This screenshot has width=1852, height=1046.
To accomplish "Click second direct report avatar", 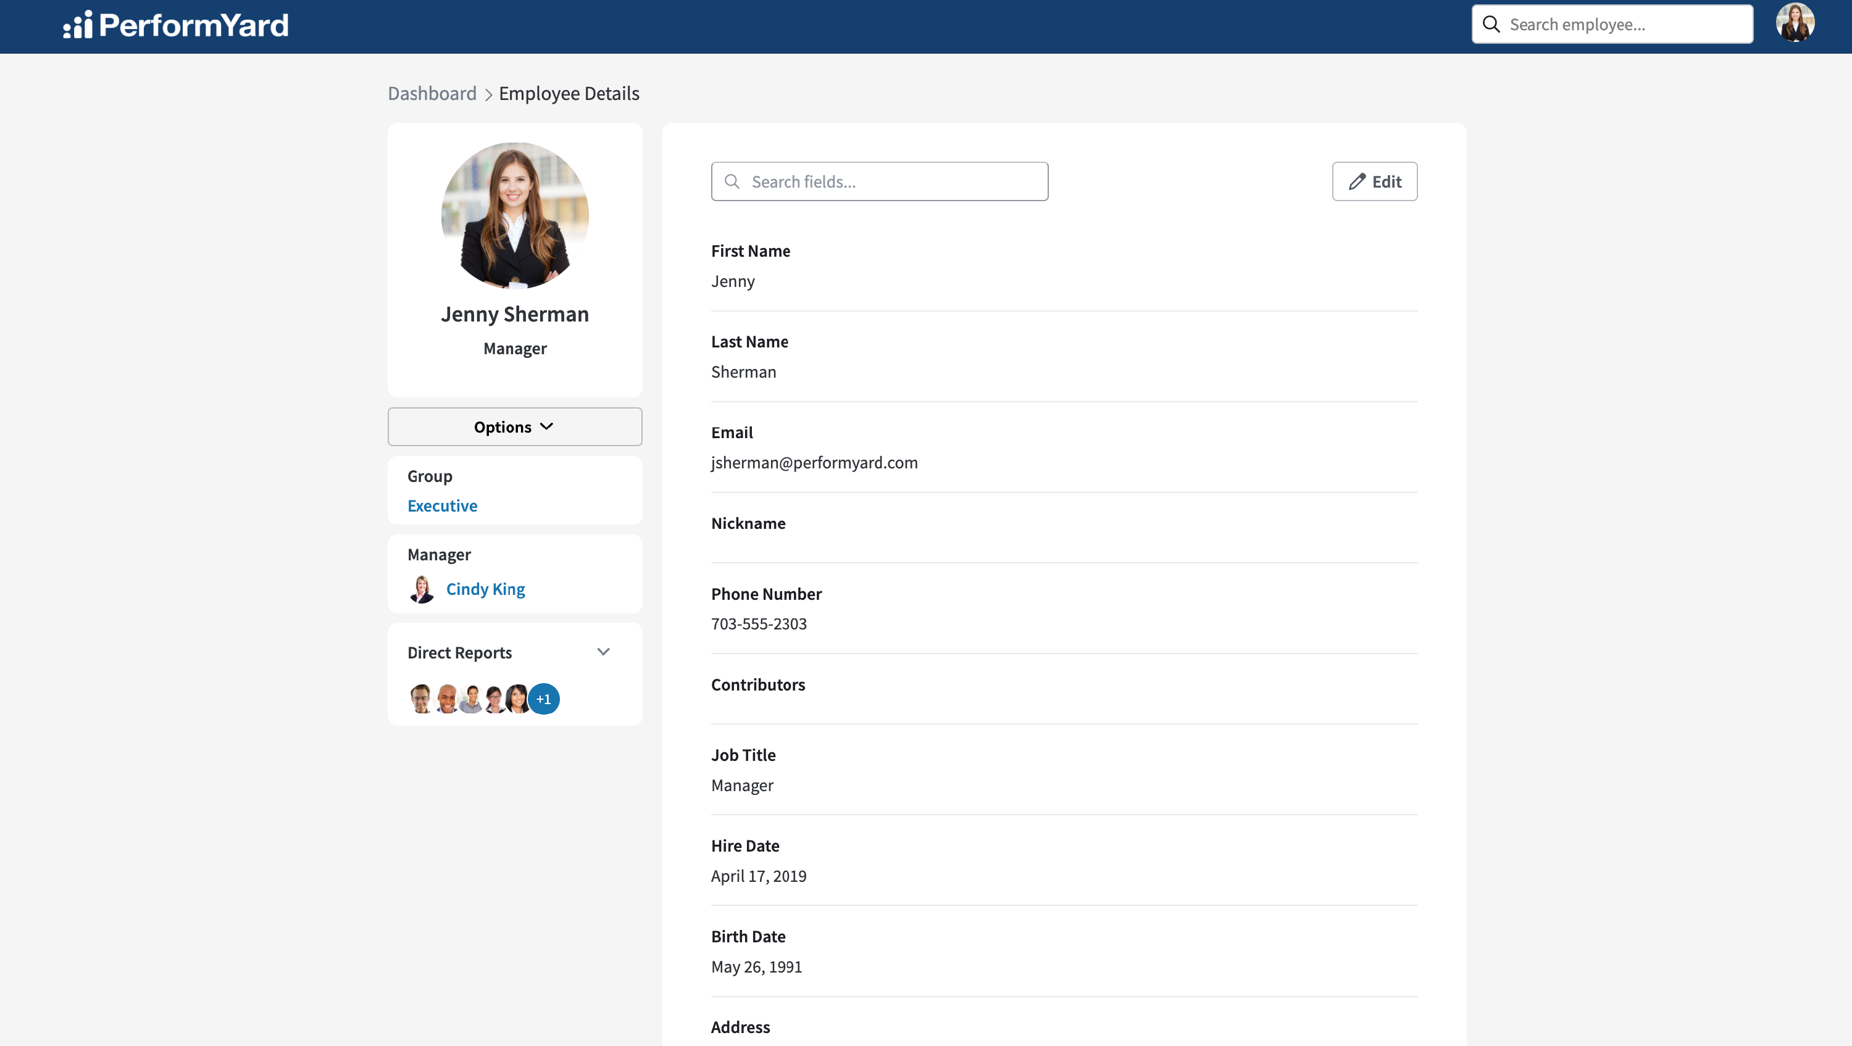I will coord(446,698).
